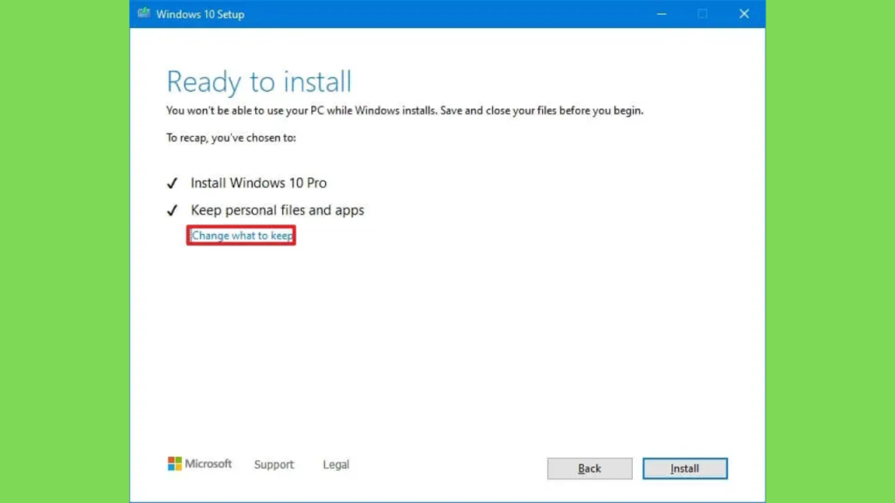Viewport: 895px width, 503px height.
Task: Open the Change what to keep link
Action: (241, 236)
